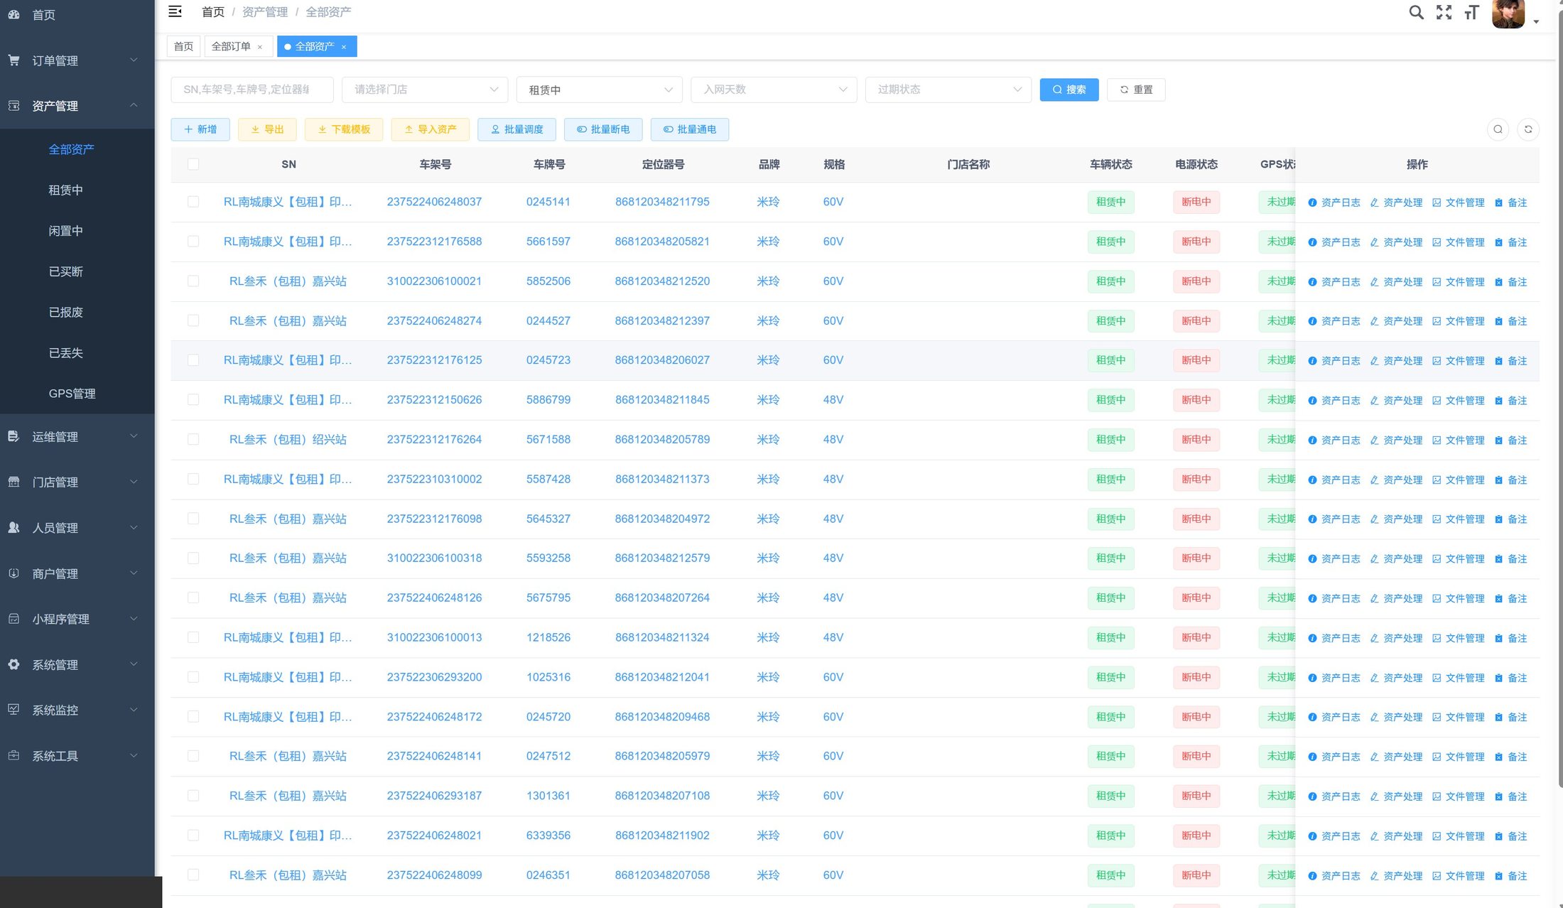Click the 系统管理 sidebar menu
1563x908 pixels.
[x=77, y=664]
